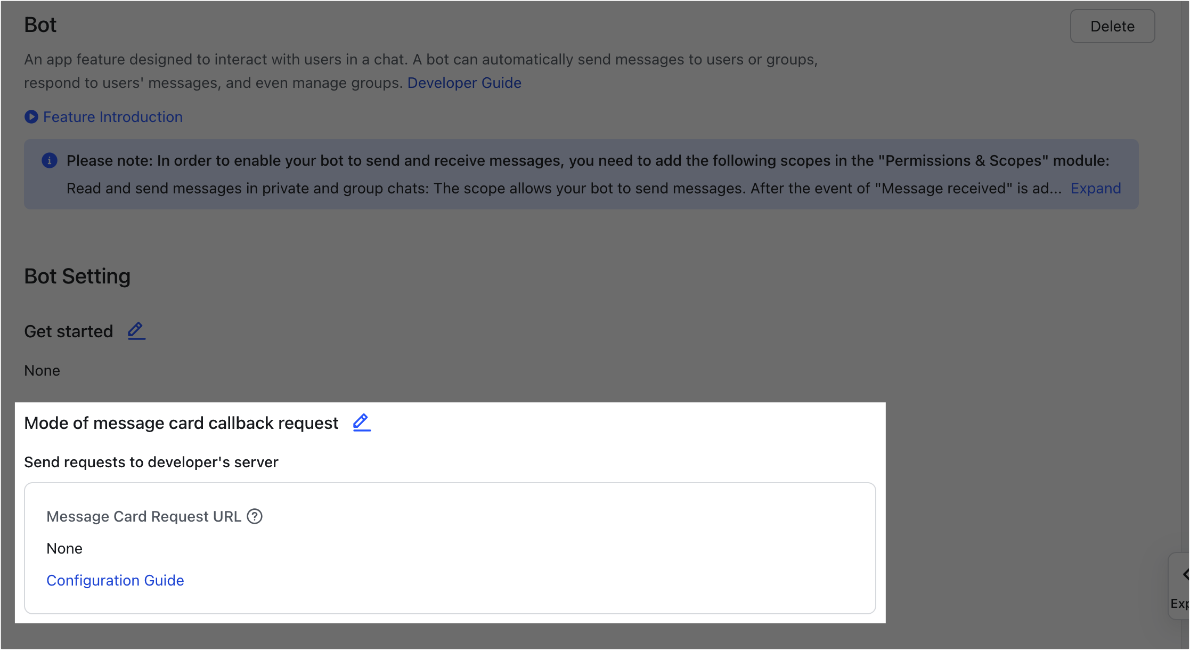
Task: Click 'Mode of message card callback request' heading
Action: (x=181, y=423)
